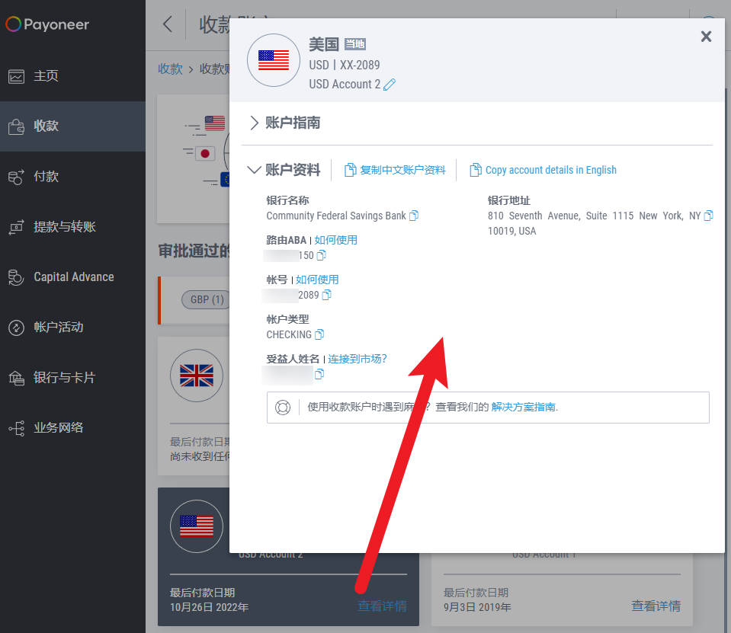
Task: Go back with the left chevron arrow
Action: tap(168, 24)
